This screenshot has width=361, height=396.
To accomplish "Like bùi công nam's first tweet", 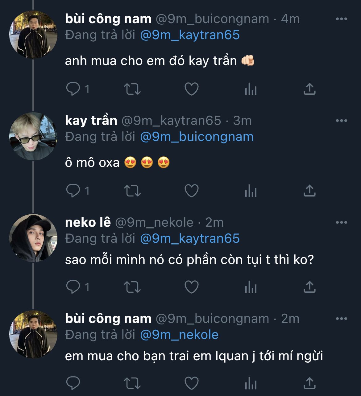I will pyautogui.click(x=191, y=89).
